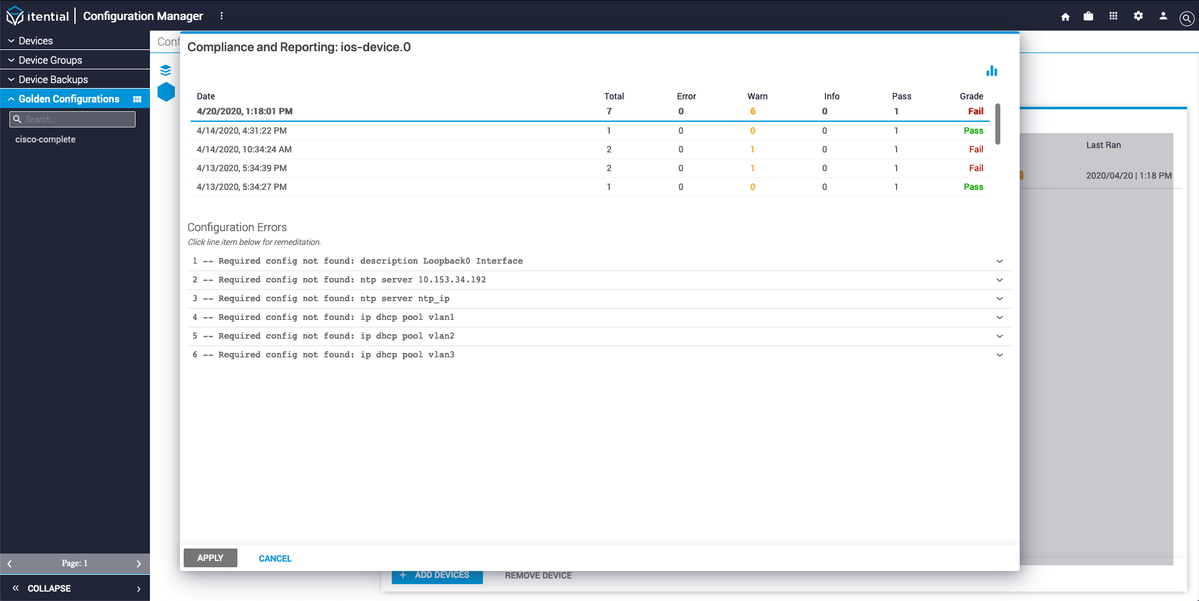Click the bar chart report icon
The width and height of the screenshot is (1199, 601).
pyautogui.click(x=992, y=71)
